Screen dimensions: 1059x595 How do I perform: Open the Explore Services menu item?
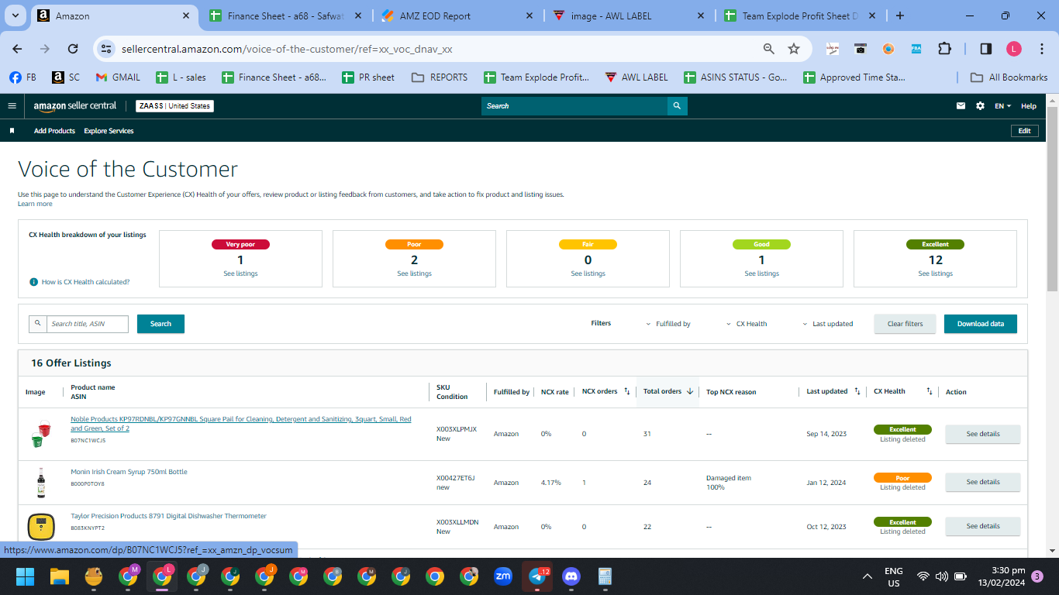[109, 131]
